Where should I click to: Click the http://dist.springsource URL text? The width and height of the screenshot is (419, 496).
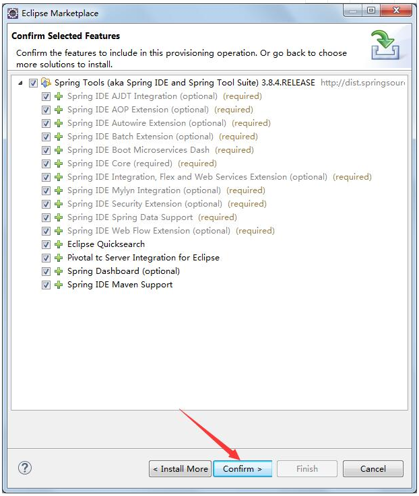point(363,83)
